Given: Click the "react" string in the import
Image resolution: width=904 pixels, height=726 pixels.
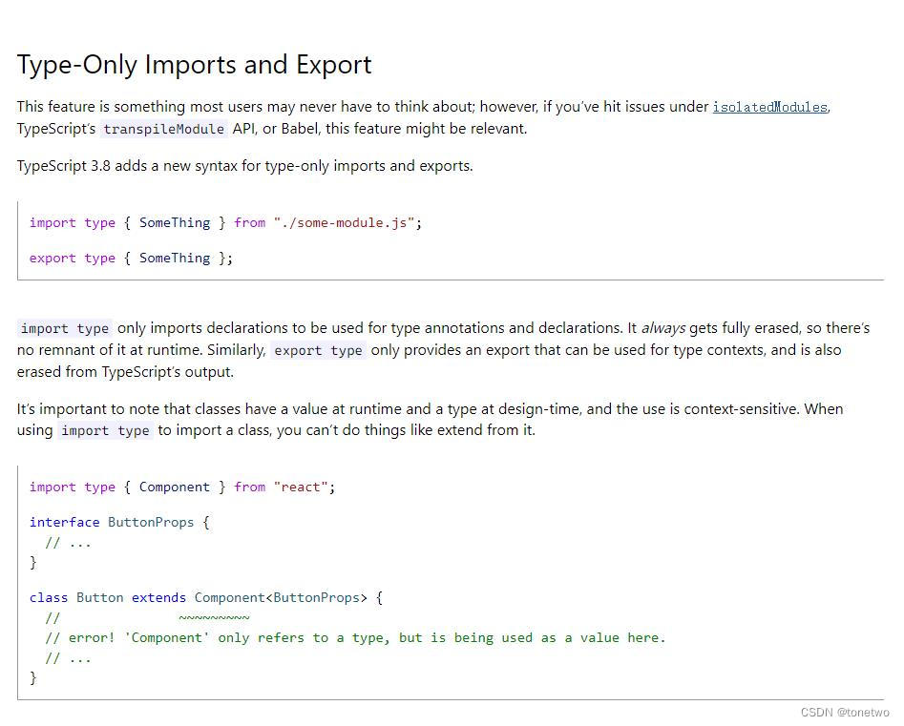Looking at the screenshot, I should (302, 487).
